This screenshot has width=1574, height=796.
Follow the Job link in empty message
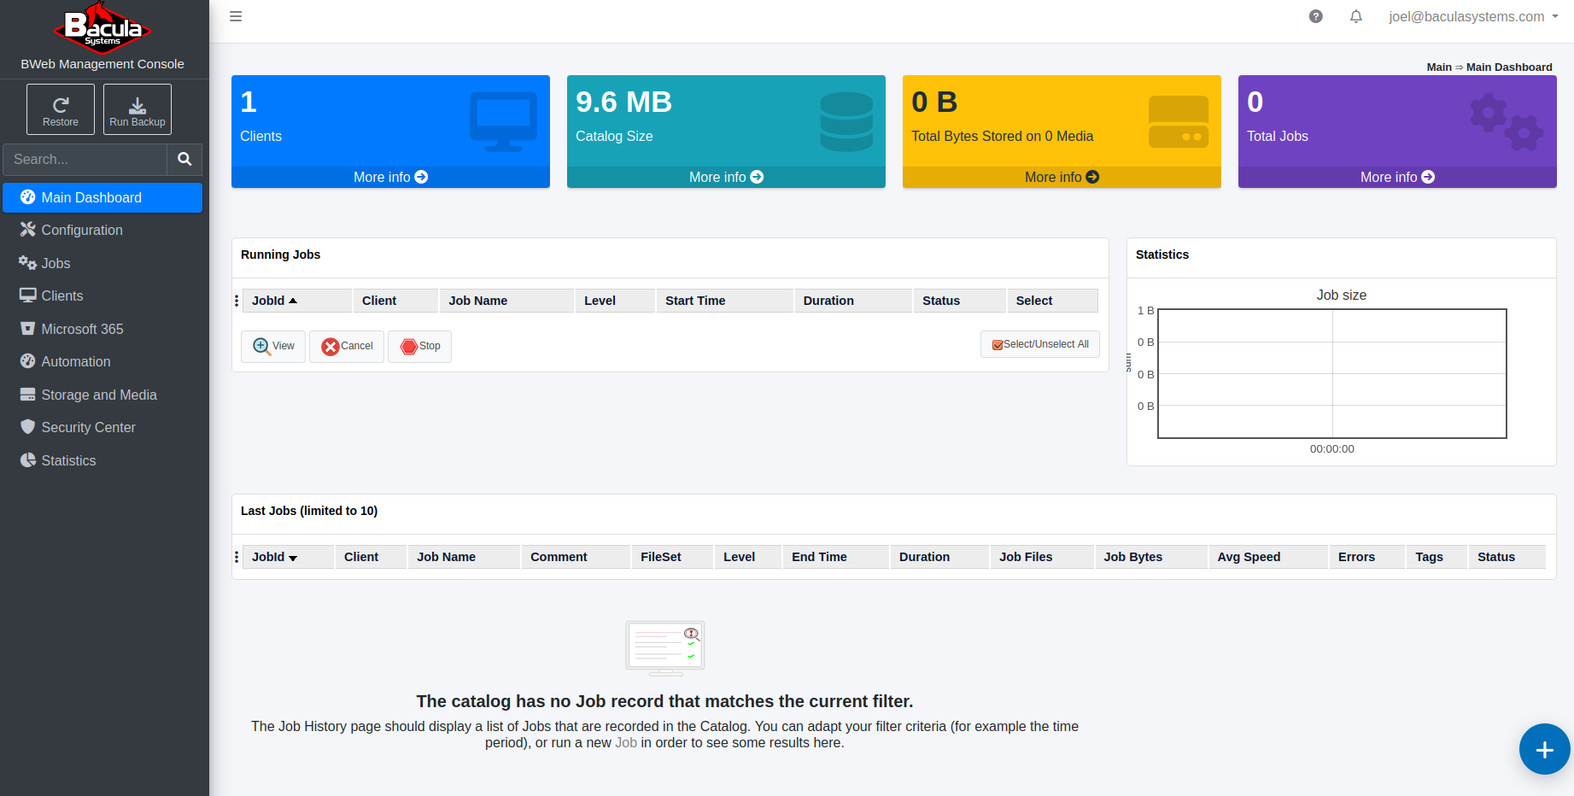(x=625, y=743)
